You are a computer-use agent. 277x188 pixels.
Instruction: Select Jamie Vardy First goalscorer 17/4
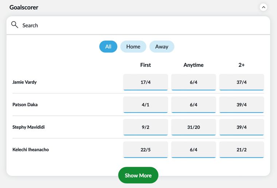pos(145,82)
